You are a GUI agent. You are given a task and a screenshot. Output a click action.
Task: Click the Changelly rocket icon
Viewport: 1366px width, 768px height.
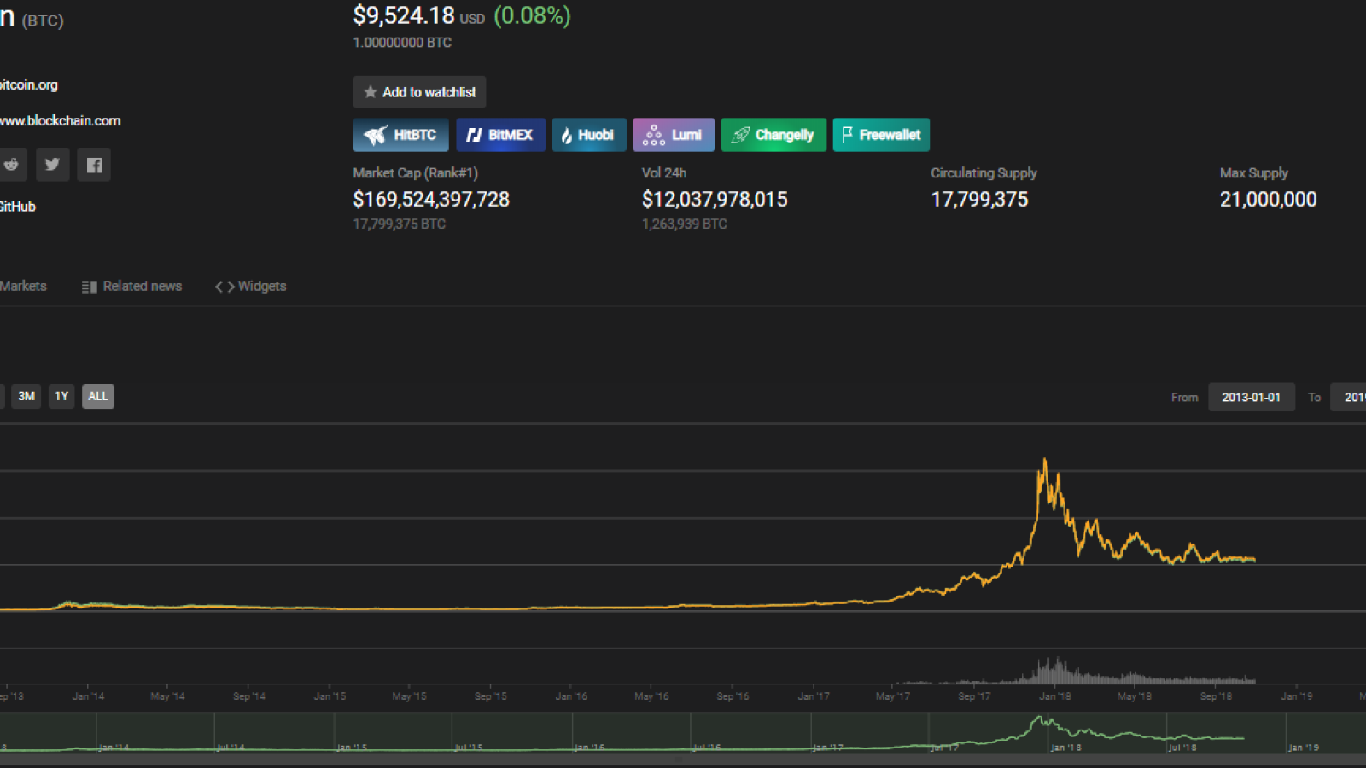tap(740, 135)
